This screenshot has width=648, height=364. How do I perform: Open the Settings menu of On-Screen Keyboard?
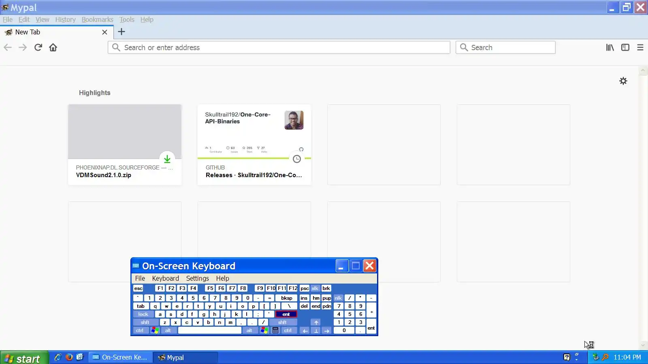coord(197,278)
